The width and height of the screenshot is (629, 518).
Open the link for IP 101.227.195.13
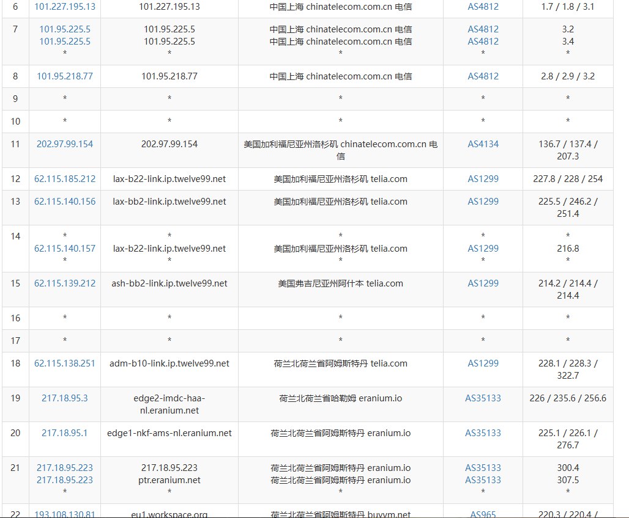[x=64, y=7]
